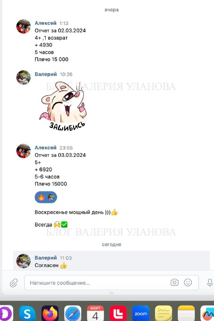This screenshot has height=321, width=214.
Task: Click the paperclip attachment icon
Action: click(x=14, y=283)
